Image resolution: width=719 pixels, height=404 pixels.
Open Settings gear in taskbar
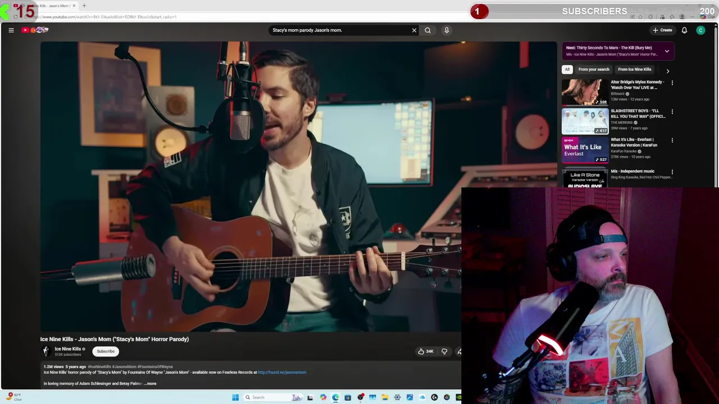(397, 397)
